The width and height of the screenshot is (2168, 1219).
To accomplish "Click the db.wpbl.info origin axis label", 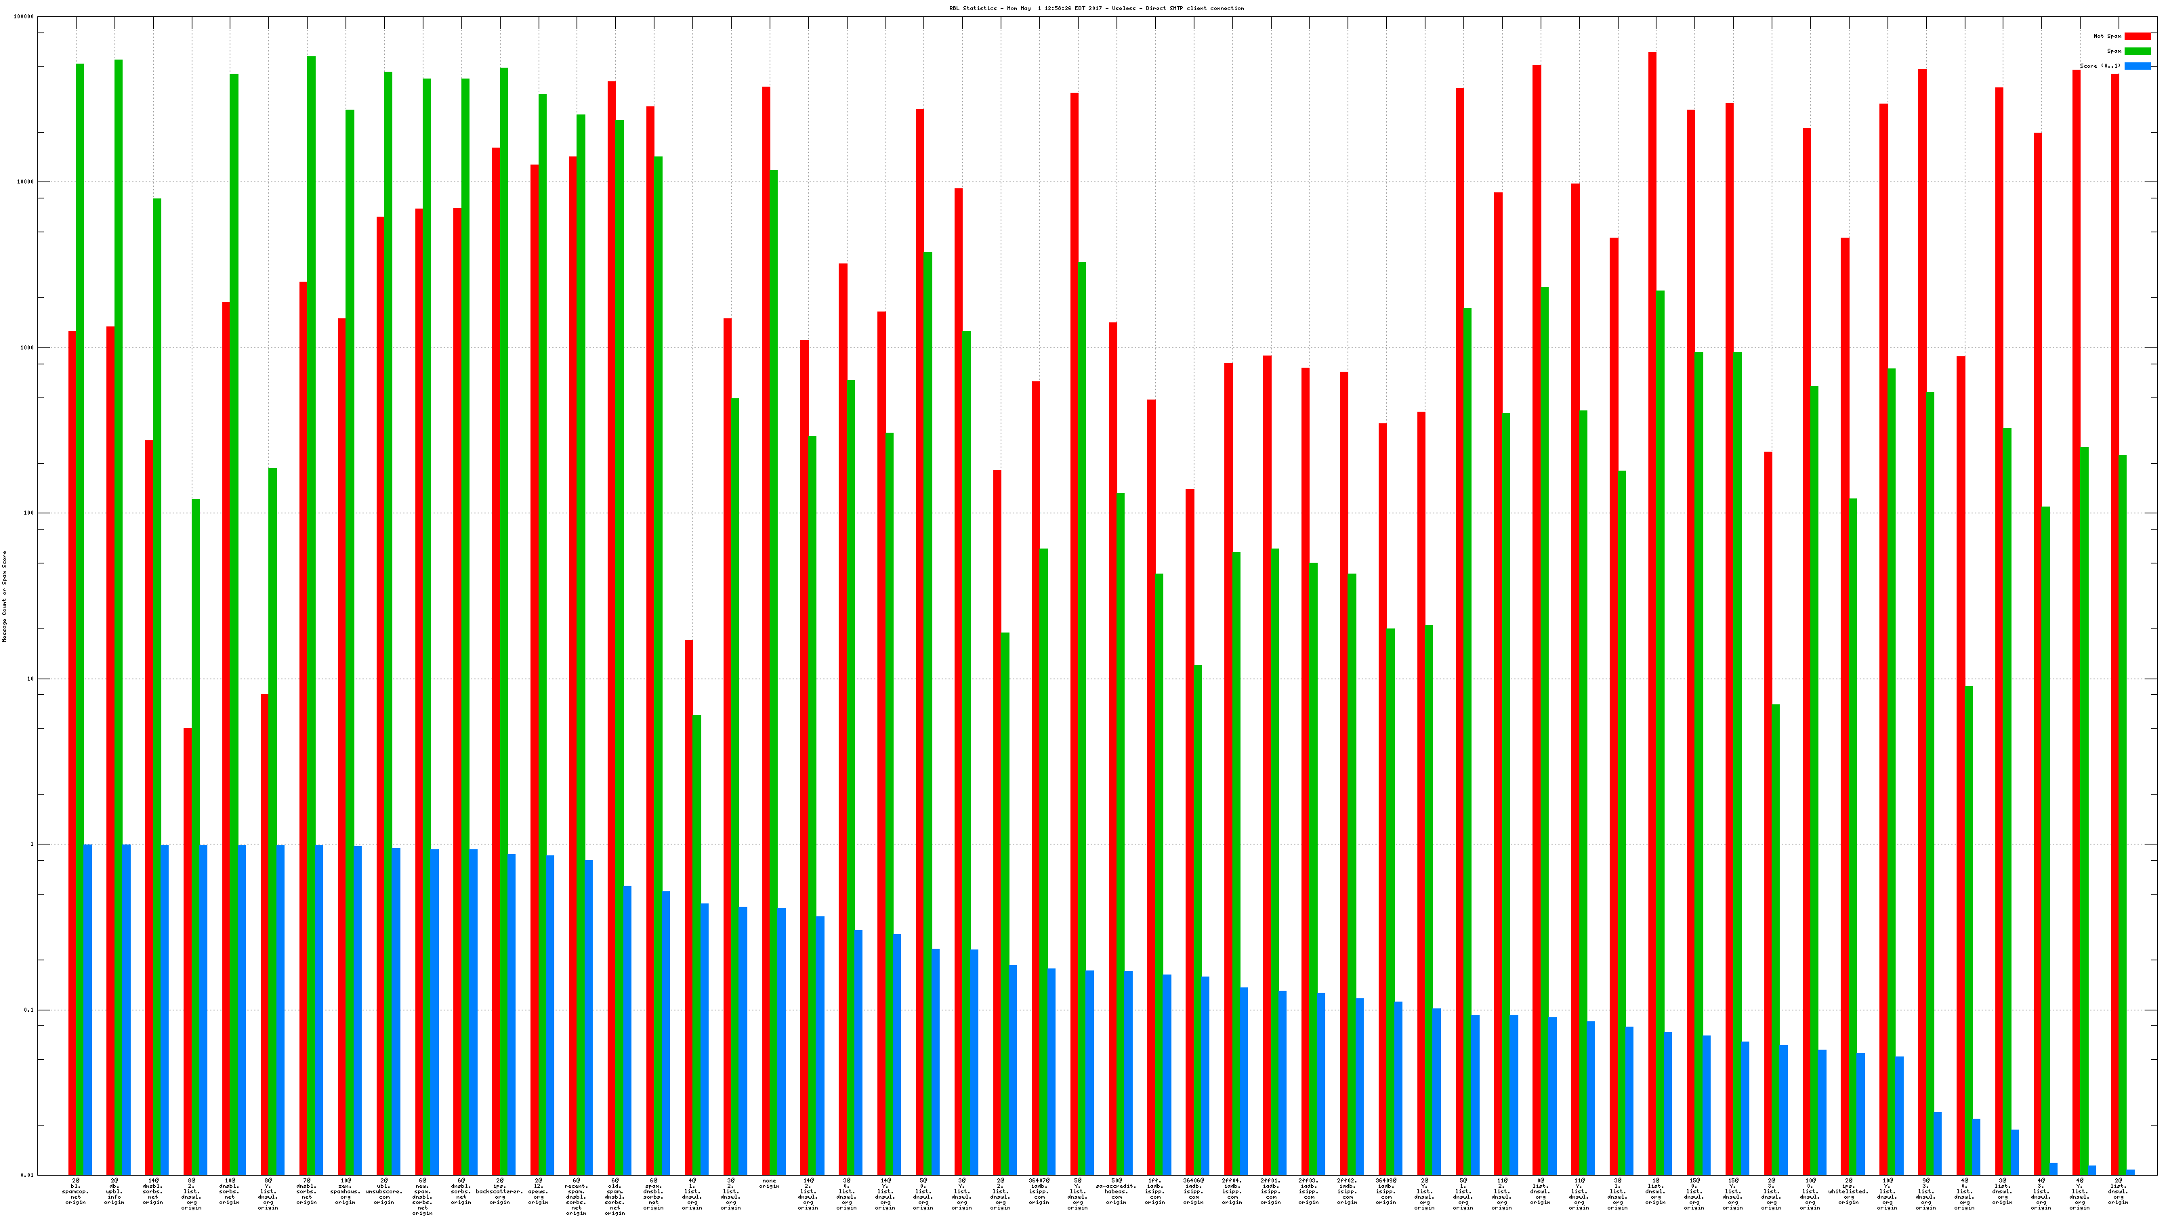I will pos(114,1191).
